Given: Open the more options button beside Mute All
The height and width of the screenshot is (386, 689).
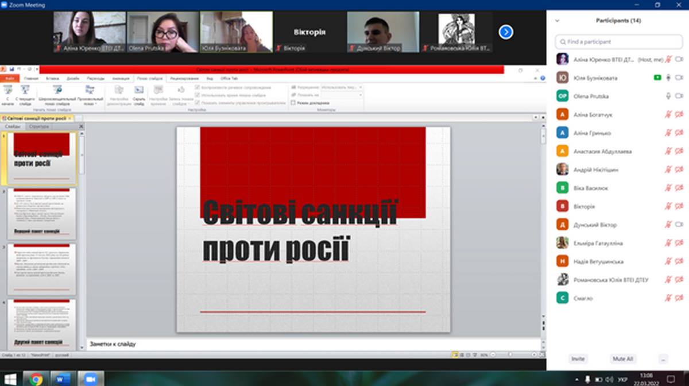Looking at the screenshot, I should tap(663, 359).
